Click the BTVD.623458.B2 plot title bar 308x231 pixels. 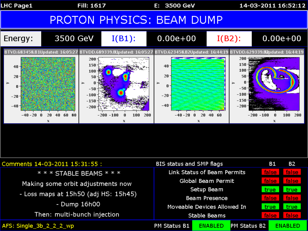191,52
